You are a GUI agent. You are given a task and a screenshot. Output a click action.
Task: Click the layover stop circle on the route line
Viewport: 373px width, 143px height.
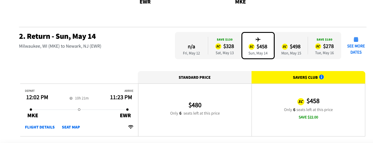point(79,110)
